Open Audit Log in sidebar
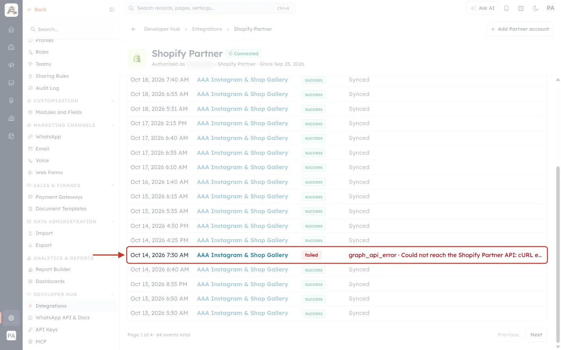Viewport: 561px width, 350px height. coord(47,88)
